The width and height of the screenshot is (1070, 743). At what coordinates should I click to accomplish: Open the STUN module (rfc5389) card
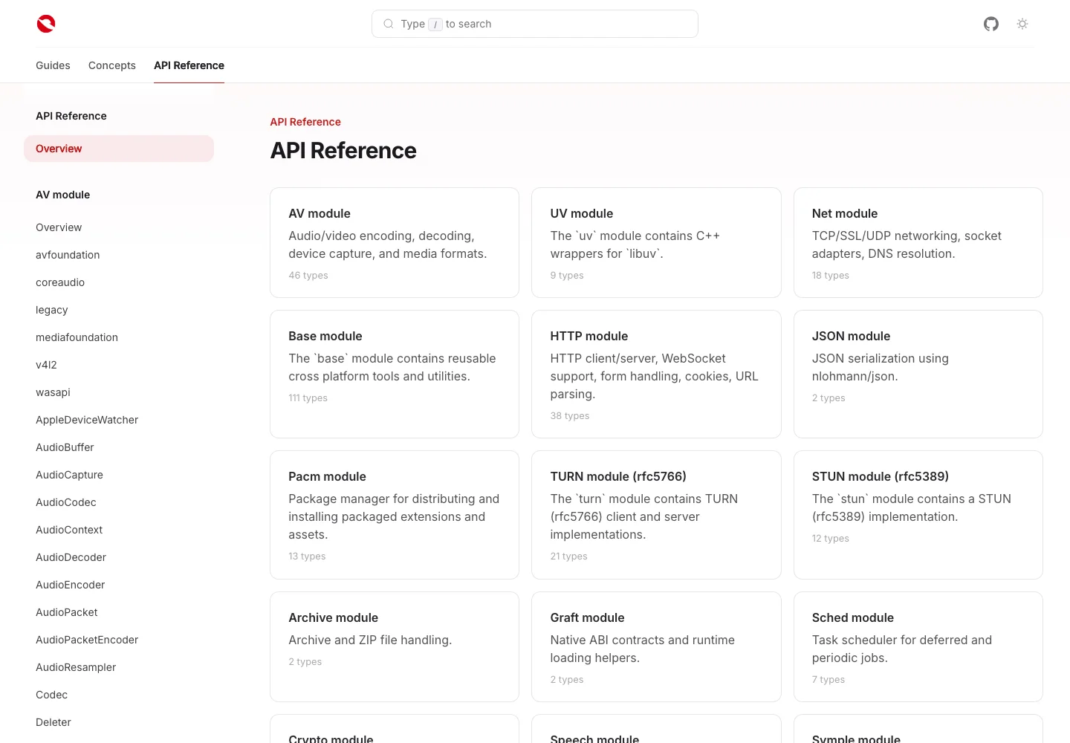pos(918,515)
